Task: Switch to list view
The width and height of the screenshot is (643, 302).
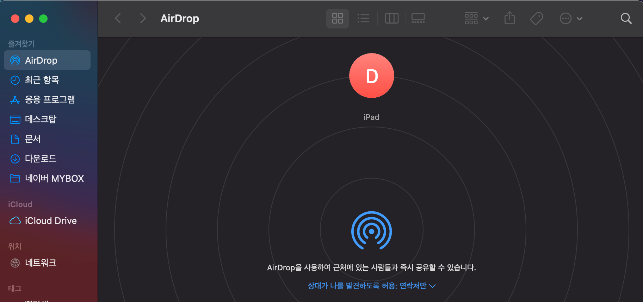Action: [x=363, y=18]
